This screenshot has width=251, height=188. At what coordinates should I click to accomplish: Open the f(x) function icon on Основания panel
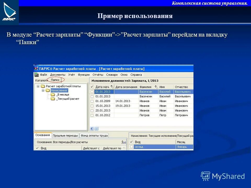tap(123, 142)
